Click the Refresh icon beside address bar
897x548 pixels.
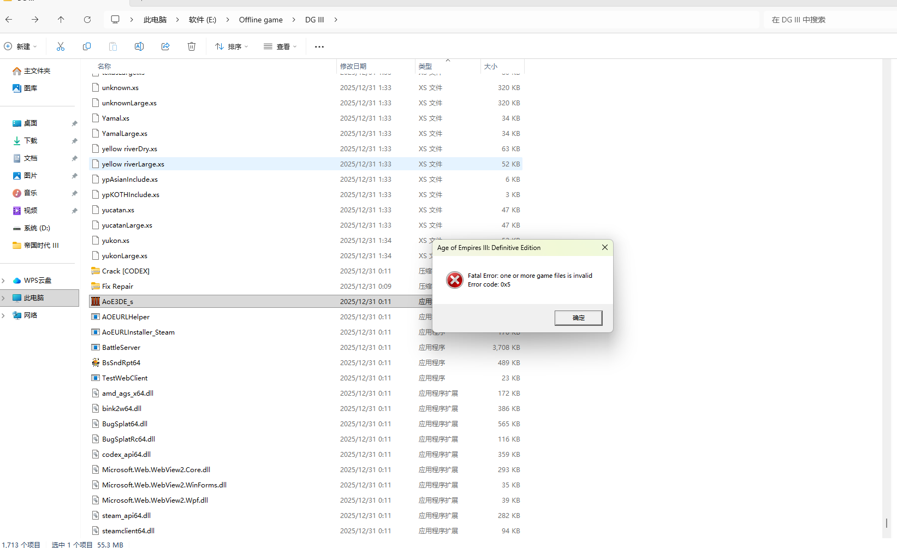87,20
